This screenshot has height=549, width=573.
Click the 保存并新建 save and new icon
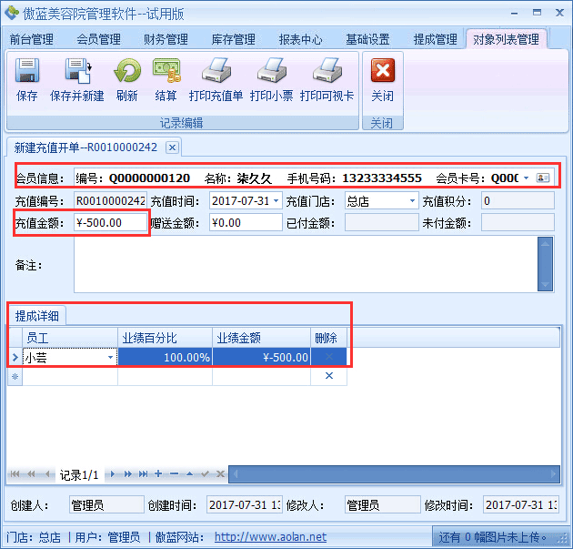pyautogui.click(x=78, y=70)
